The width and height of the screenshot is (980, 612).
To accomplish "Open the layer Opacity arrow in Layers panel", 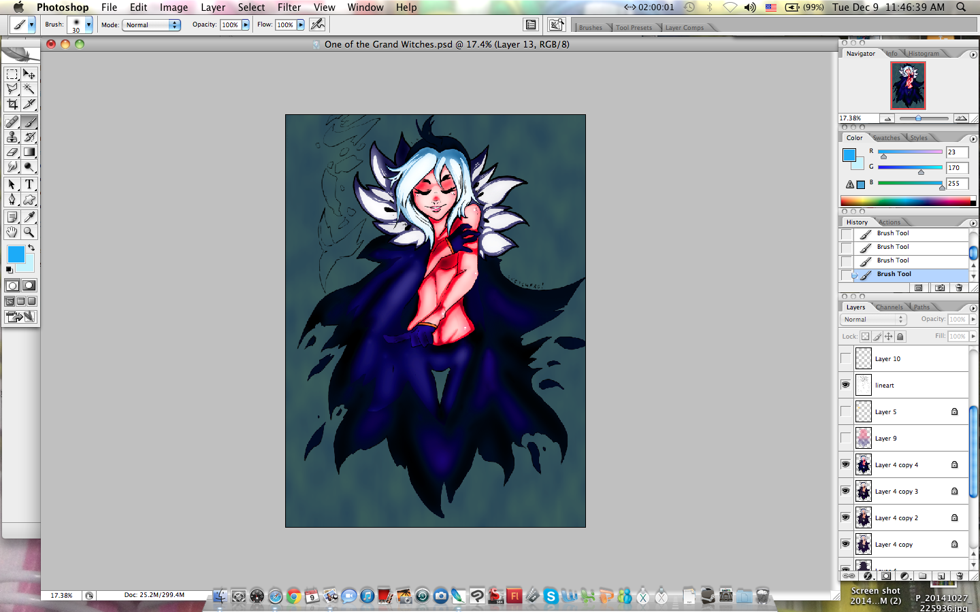I will tap(973, 320).
